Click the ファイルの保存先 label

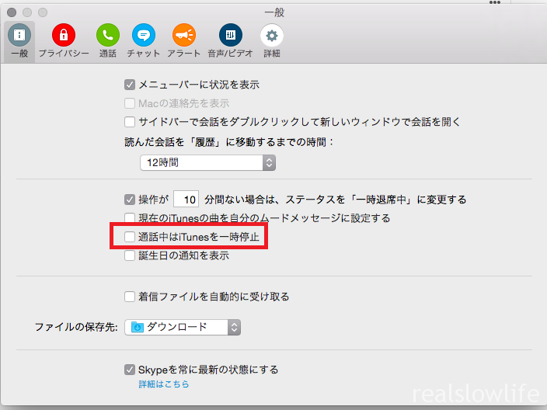76,327
